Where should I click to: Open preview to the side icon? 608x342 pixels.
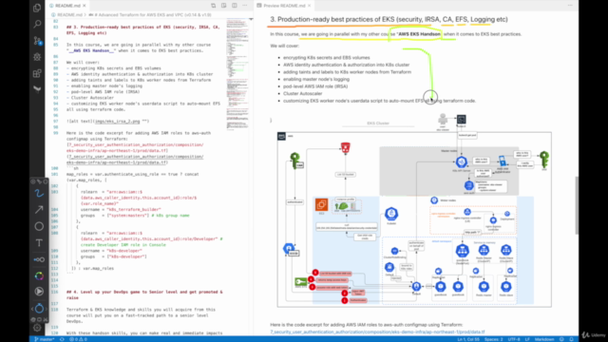pos(224,6)
